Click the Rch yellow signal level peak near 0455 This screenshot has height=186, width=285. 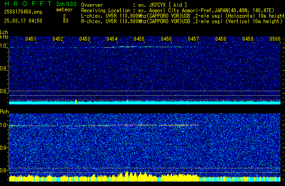pyautogui.click(x=127, y=176)
